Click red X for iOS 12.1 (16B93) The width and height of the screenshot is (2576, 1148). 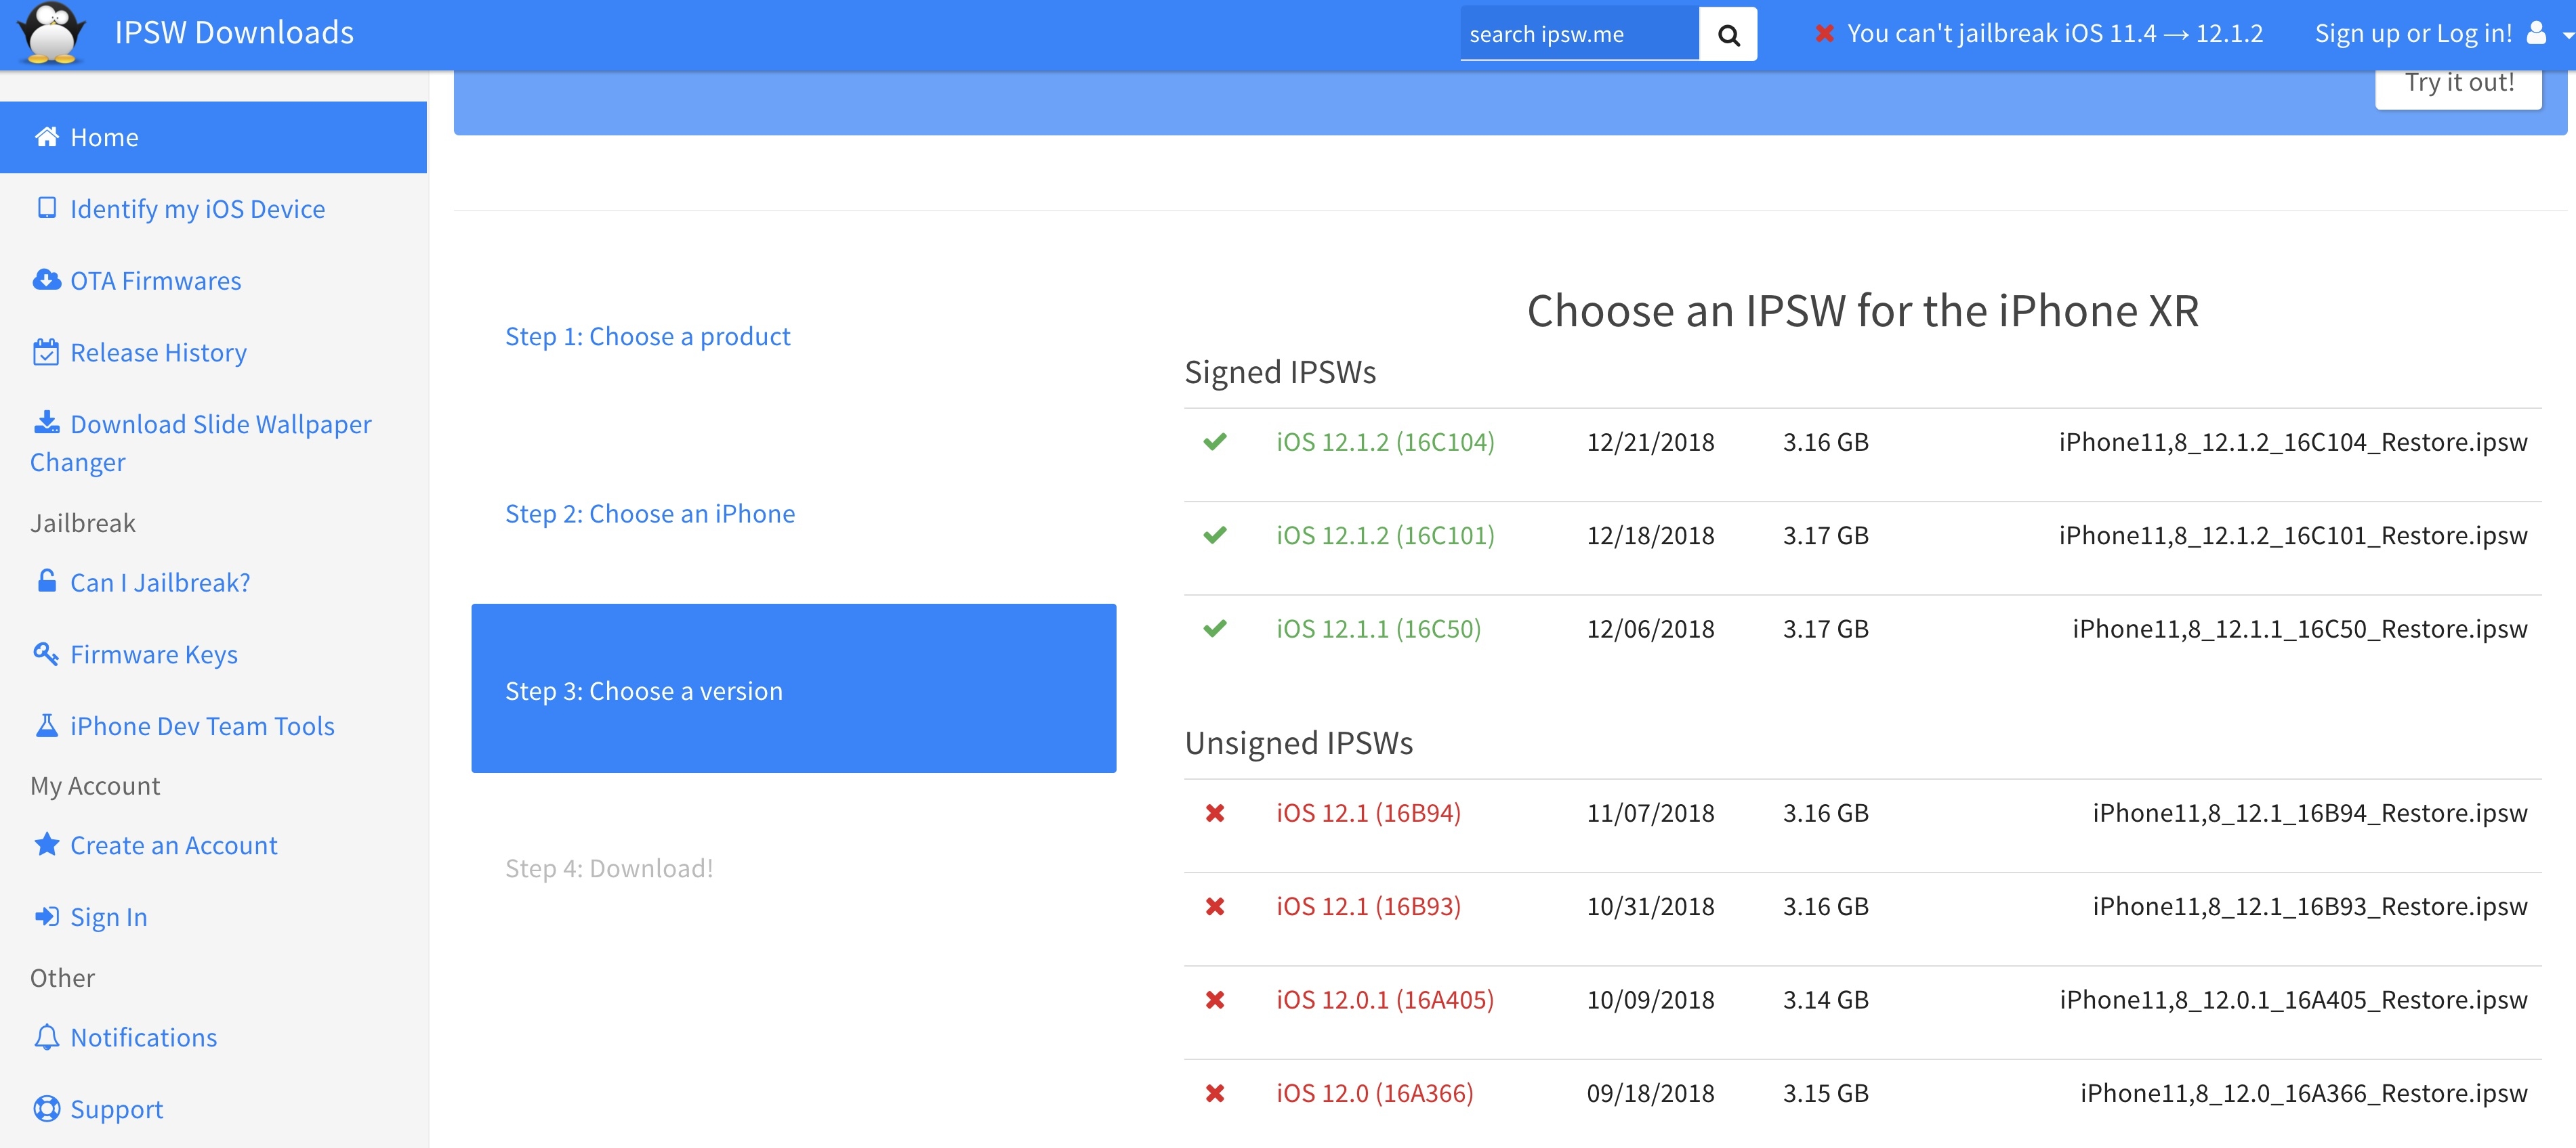(x=1215, y=906)
